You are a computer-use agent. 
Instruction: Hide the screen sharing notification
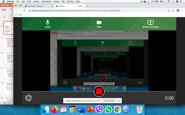tap(119, 100)
